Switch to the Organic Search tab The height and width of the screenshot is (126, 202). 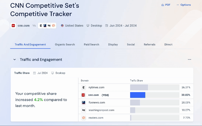pos(65,45)
